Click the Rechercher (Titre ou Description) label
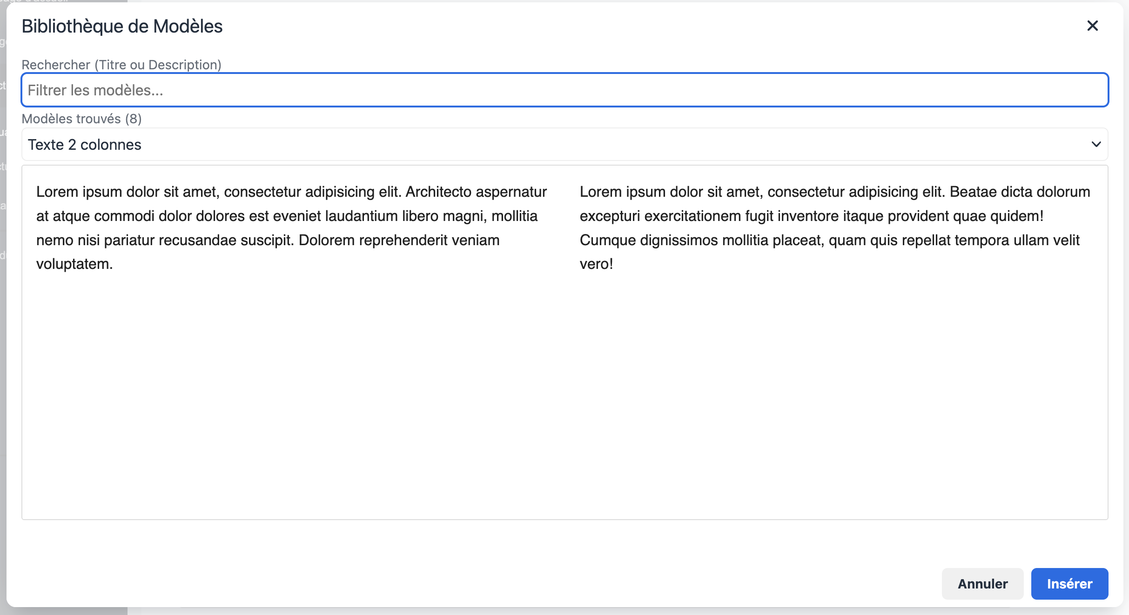Image resolution: width=1129 pixels, height=615 pixels. 121,65
